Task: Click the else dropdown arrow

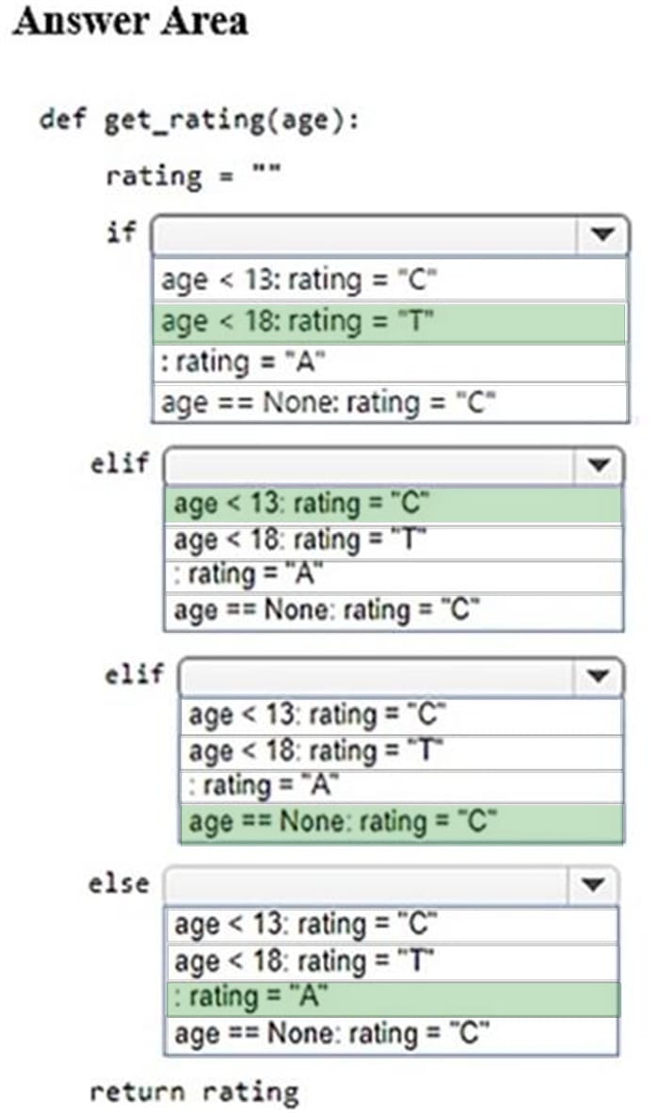Action: pos(593,885)
